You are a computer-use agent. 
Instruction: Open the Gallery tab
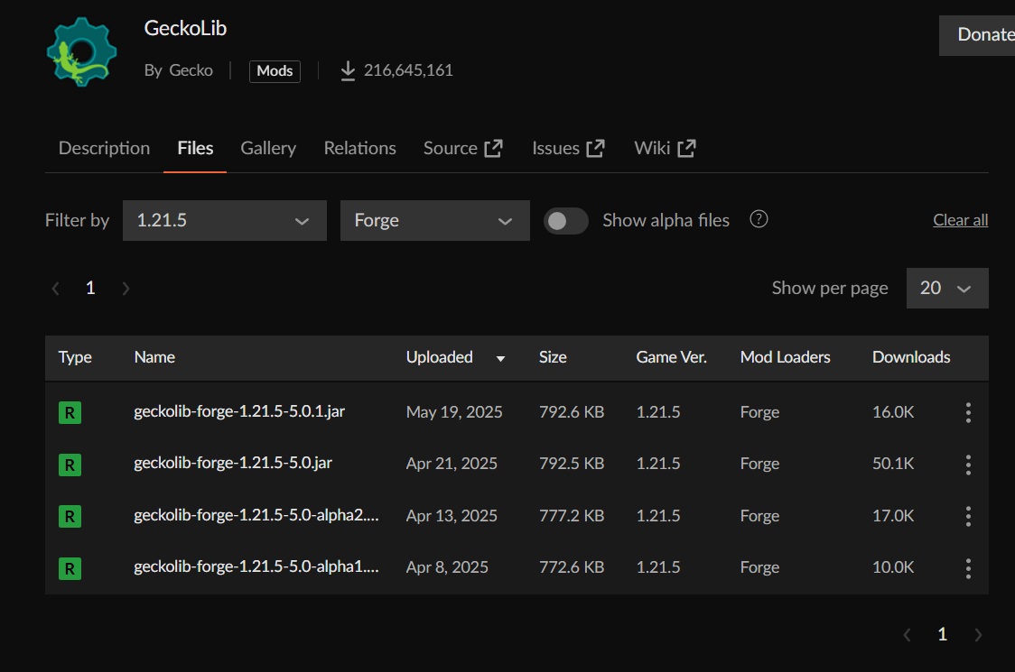(268, 148)
